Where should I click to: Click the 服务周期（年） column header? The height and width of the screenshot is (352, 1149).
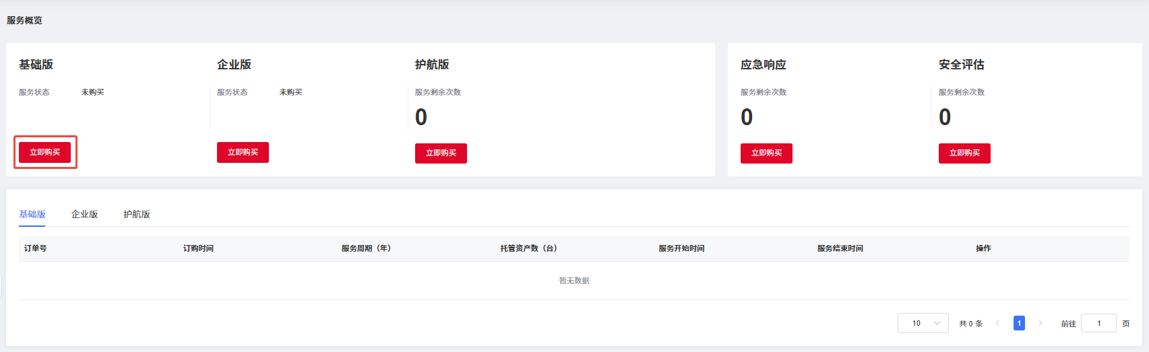[366, 248]
